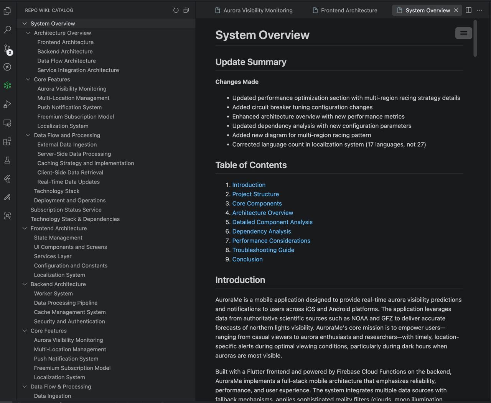
Task: Follow the Introduction contents link
Action: coord(249,185)
